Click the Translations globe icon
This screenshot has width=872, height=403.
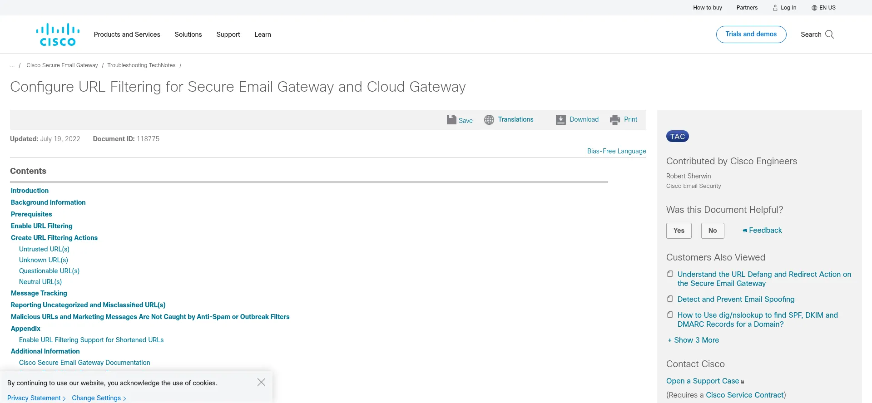[489, 120]
